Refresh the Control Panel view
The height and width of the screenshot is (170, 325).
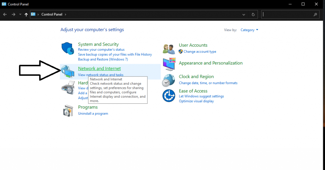[253, 15]
